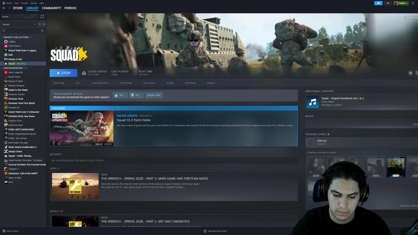Viewport: 418px width, 235px height.
Task: Open the Ferdos account dropdown
Action: [x=401, y=3]
